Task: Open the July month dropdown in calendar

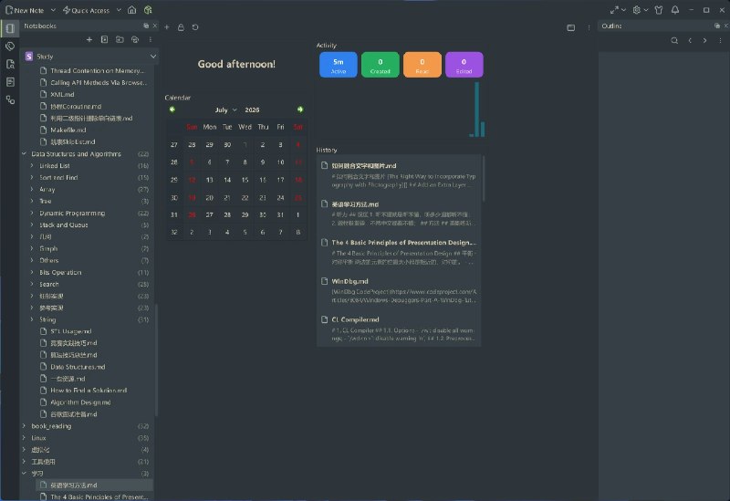Action: click(226, 110)
